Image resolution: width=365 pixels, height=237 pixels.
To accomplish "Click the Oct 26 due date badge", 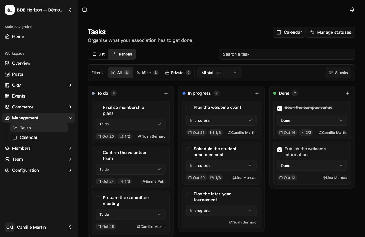I will pyautogui.click(x=106, y=227).
